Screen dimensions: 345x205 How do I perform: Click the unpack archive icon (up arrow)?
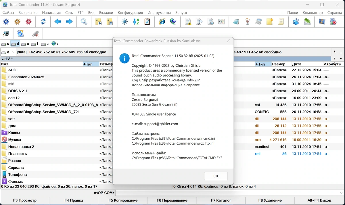click(110, 22)
